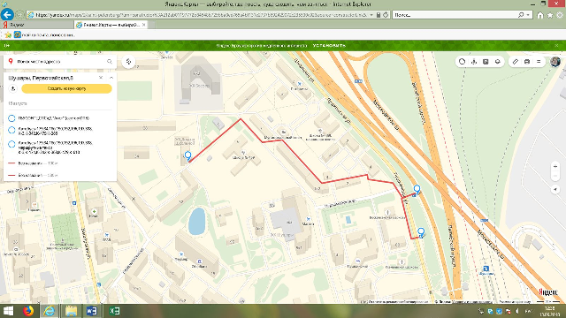
Task: Select the first blue circle marker in the list
Action: coord(11,118)
